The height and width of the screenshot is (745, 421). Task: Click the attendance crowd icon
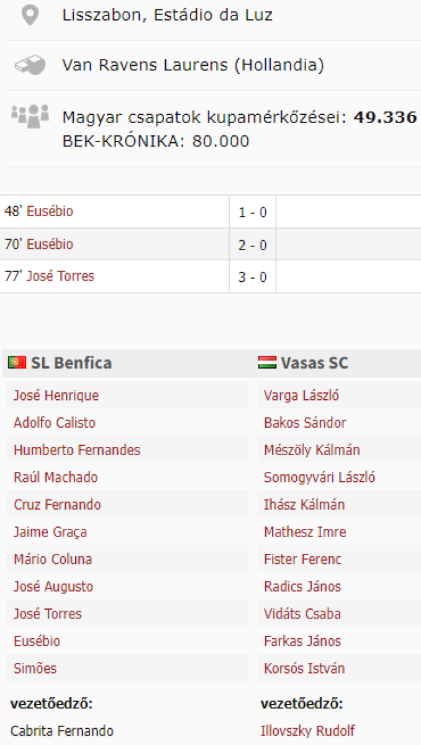pos(29,115)
